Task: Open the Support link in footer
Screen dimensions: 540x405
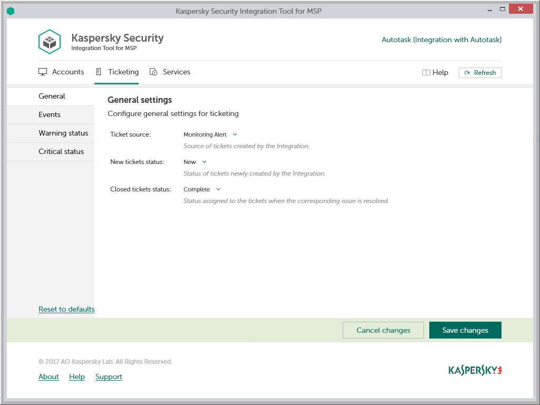Action: tap(109, 377)
